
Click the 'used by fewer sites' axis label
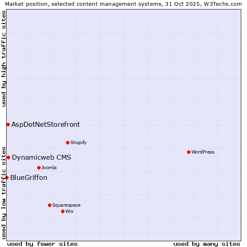coord(42,244)
